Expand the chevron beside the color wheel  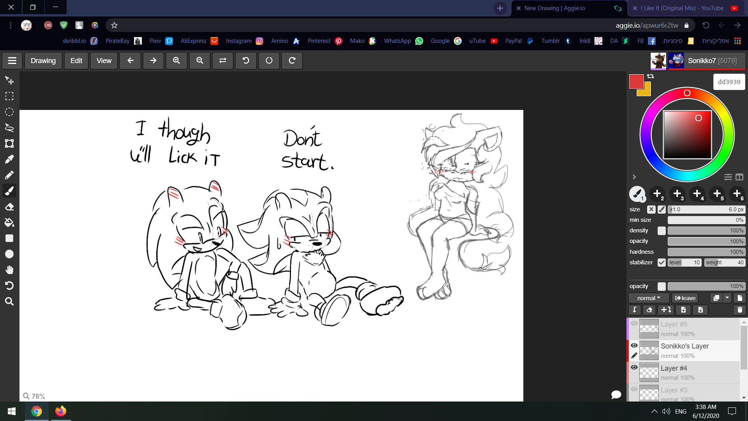click(634, 177)
